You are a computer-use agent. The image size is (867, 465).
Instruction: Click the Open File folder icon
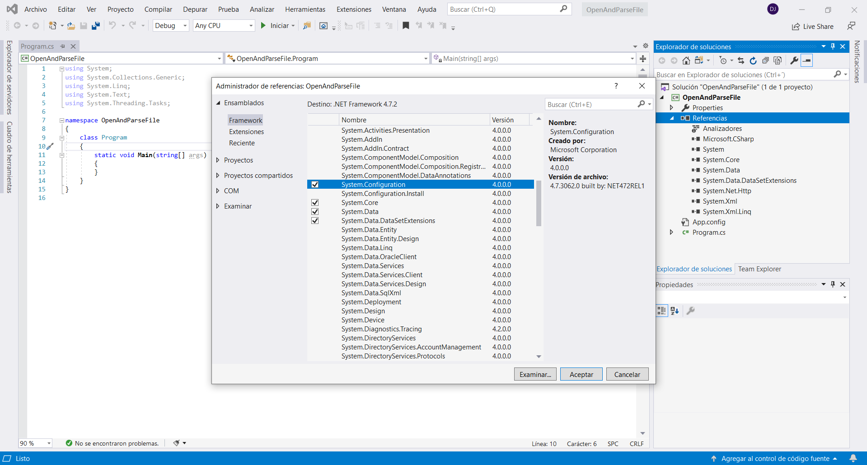pos(71,26)
